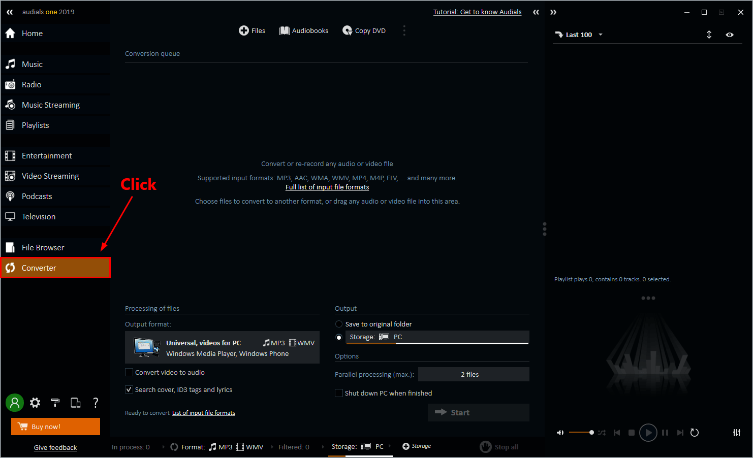Select Save to original folder

[x=339, y=324]
